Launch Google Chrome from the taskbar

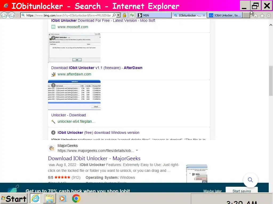coord(76,199)
